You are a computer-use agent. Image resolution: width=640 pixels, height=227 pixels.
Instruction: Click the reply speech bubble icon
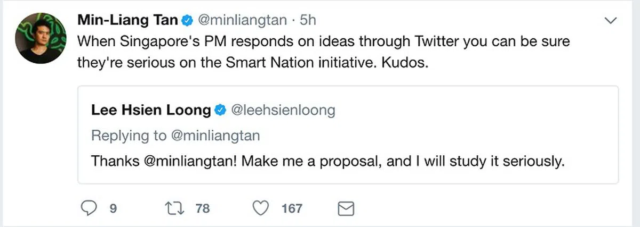[88, 208]
